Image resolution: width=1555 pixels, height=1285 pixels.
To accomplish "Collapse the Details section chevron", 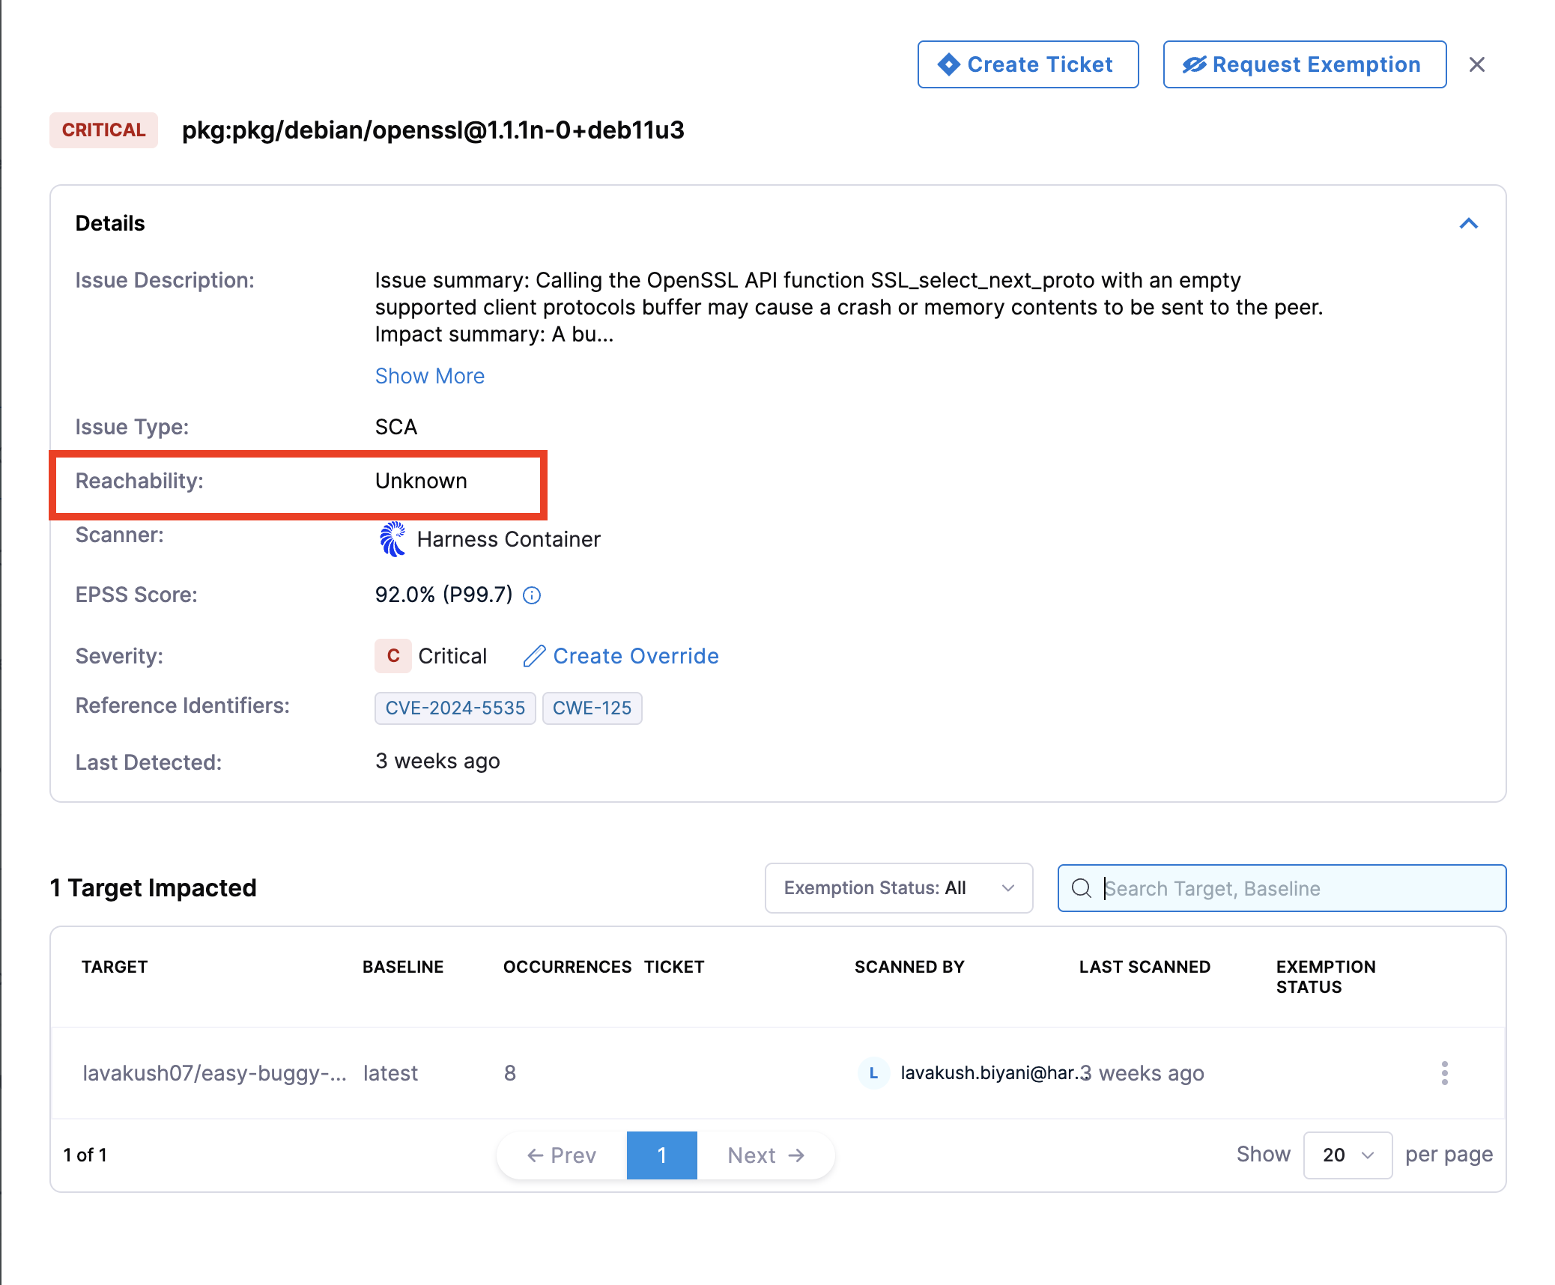I will [1468, 223].
